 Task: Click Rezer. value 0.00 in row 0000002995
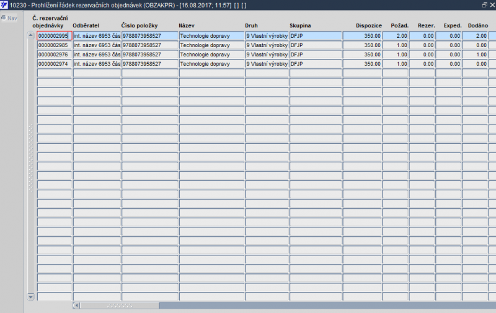[422, 36]
